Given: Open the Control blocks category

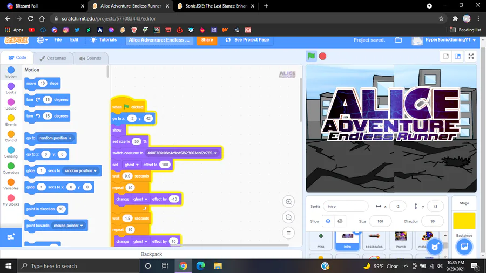Looking at the screenshot, I should click(11, 136).
